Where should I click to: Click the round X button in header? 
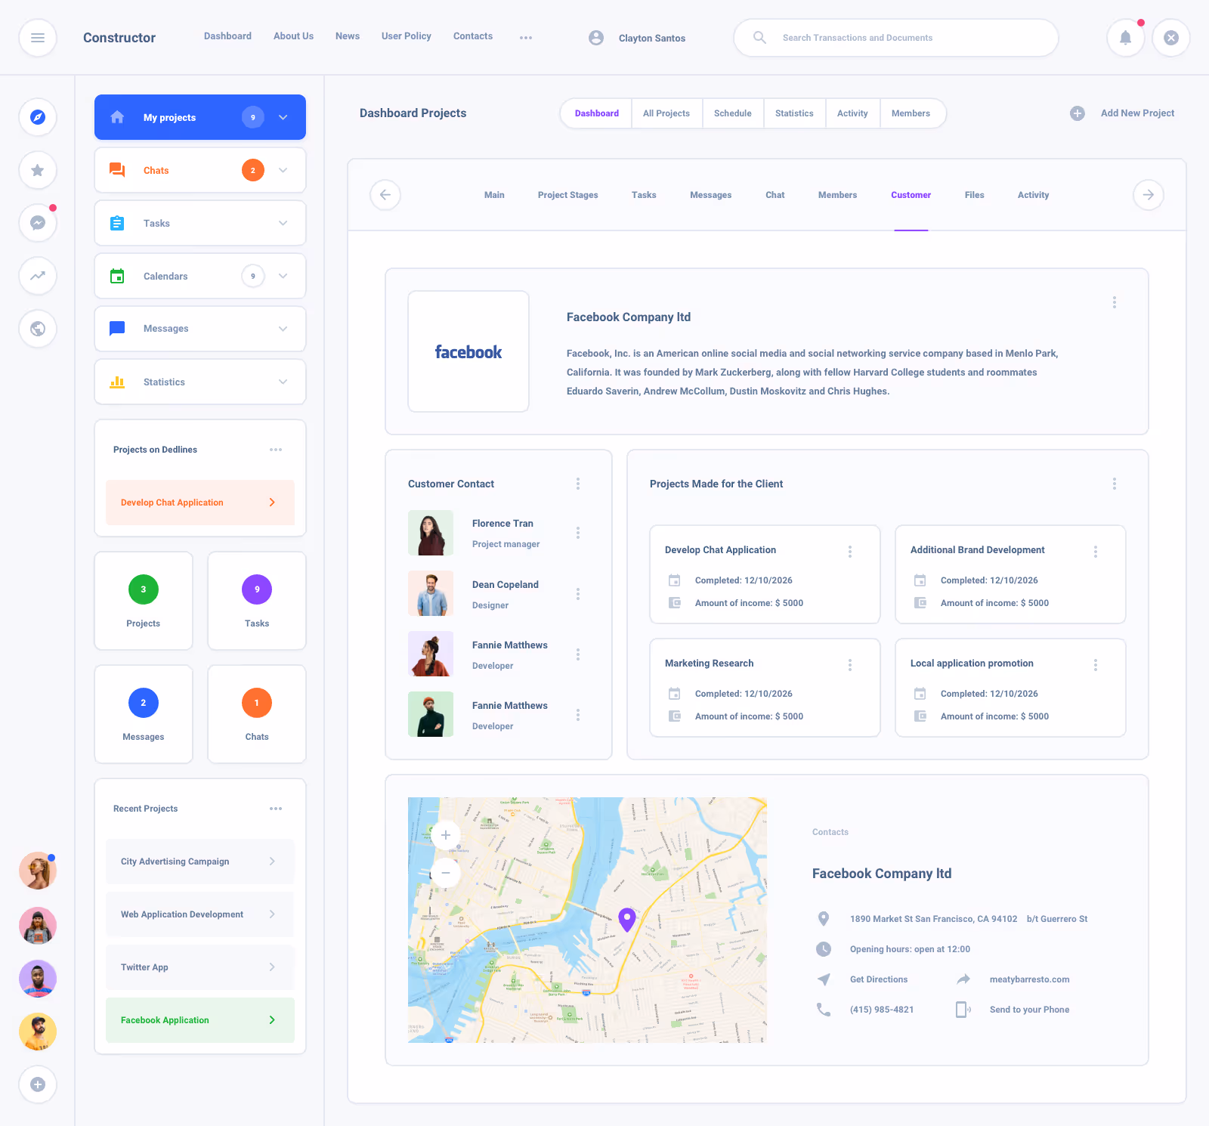1171,38
